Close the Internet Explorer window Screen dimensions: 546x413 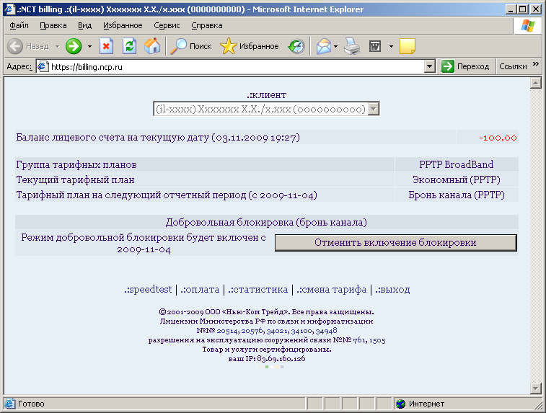click(x=536, y=9)
